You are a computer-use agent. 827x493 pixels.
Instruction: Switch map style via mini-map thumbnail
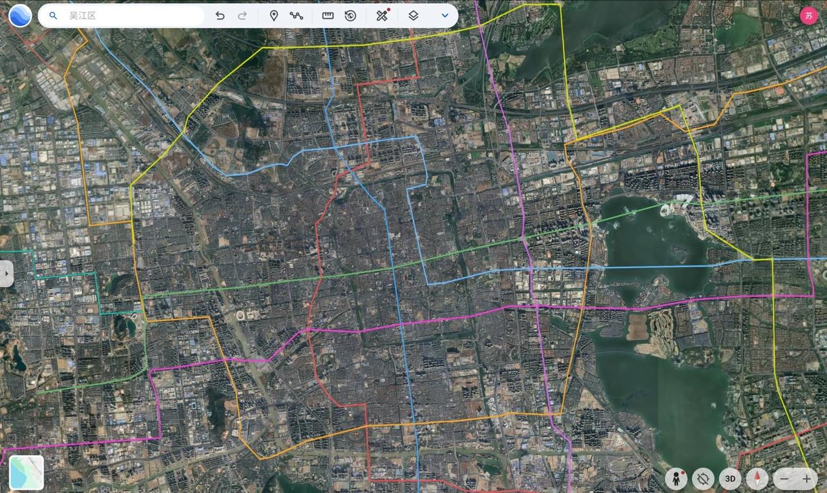(25, 471)
